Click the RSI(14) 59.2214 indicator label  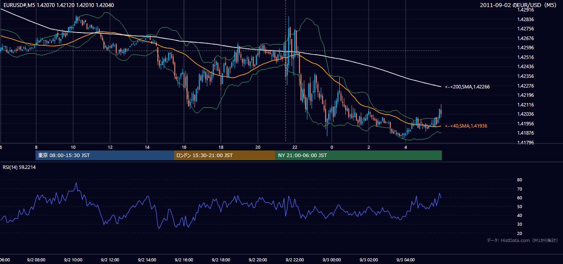[x=19, y=167]
